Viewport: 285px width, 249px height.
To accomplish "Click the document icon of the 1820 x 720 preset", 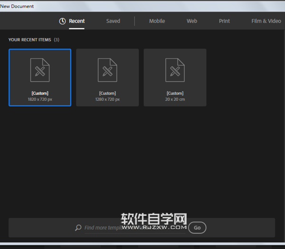I will click(x=40, y=70).
